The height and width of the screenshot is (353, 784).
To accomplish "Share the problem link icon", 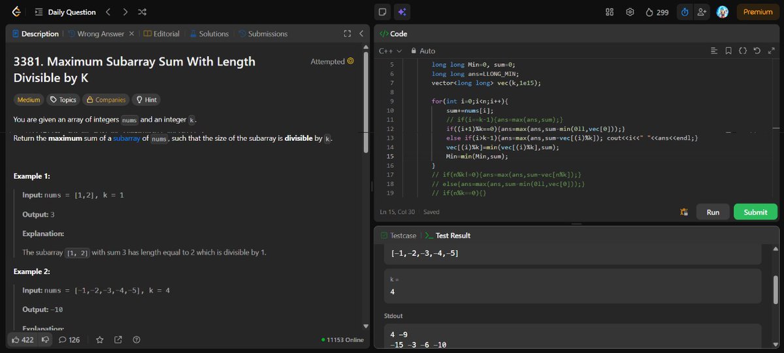I will tap(118, 340).
